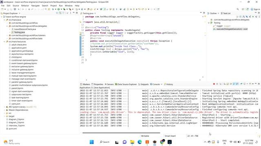The width and height of the screenshot is (261, 146).
Task: Click the Eclipse icon in taskbar
Action: pos(155,142)
